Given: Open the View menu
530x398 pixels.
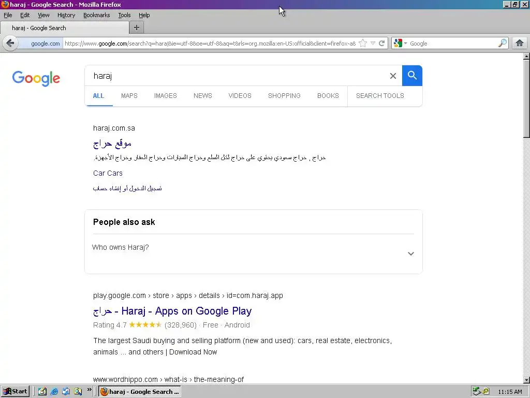Looking at the screenshot, I should point(43,15).
